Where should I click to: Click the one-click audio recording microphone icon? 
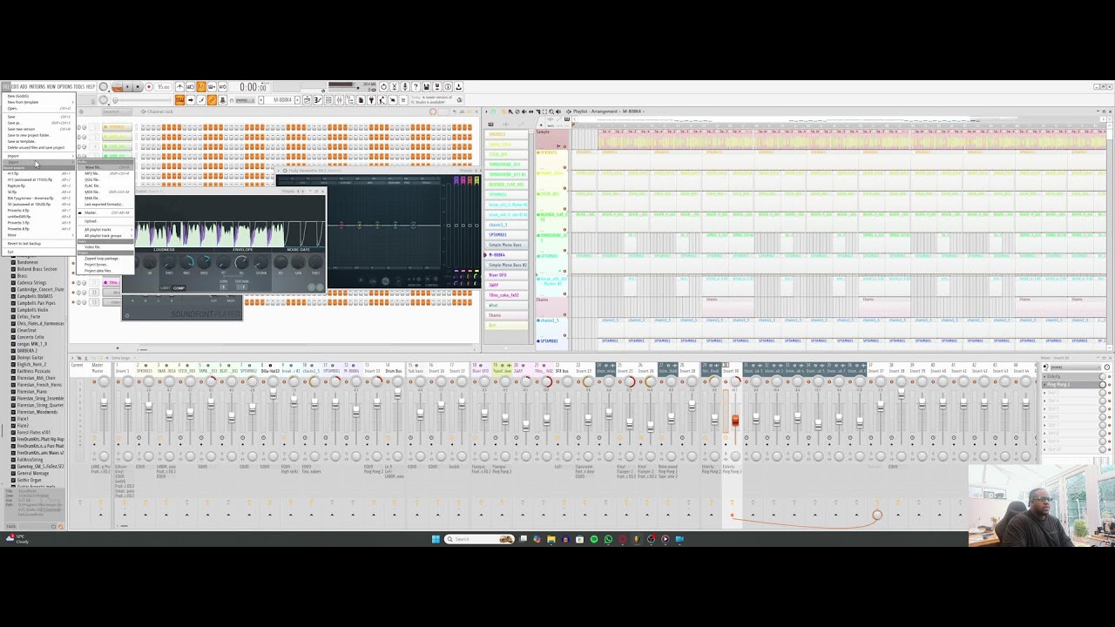pos(405,86)
